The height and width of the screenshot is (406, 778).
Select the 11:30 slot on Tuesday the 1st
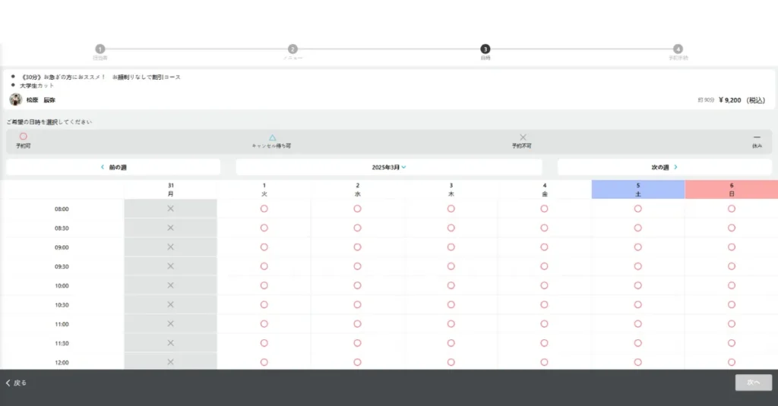264,343
